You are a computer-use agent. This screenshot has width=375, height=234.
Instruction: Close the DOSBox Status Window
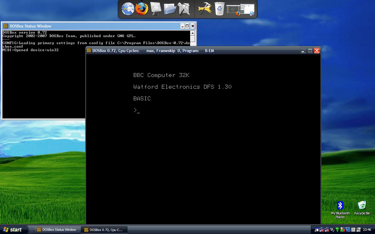point(192,26)
